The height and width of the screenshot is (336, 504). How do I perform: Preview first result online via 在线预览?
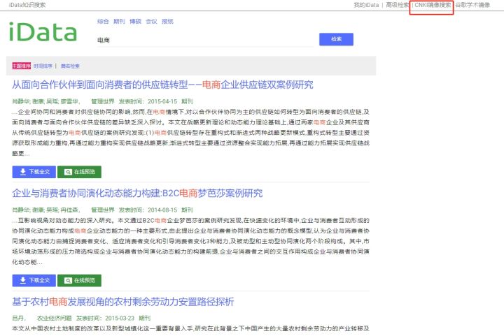coord(79,172)
